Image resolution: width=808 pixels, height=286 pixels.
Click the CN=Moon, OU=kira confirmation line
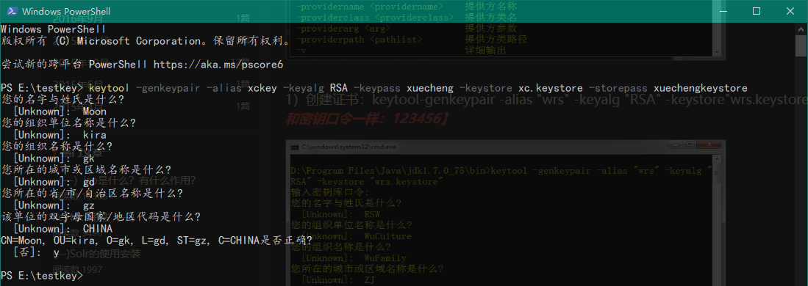click(157, 241)
